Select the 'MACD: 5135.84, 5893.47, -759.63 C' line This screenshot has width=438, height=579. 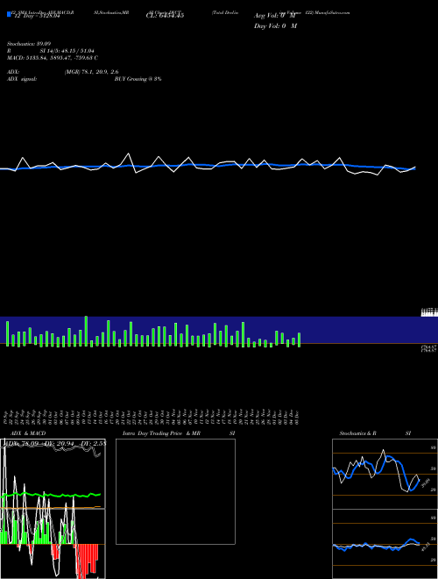click(53, 58)
